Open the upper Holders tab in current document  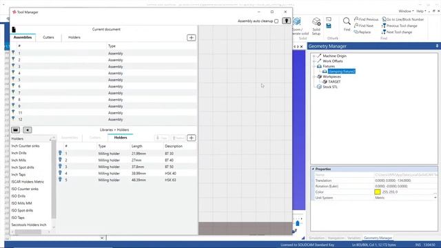(74, 37)
